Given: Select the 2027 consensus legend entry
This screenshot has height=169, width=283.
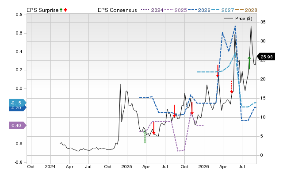Looking at the screenshot, I should point(223,10).
